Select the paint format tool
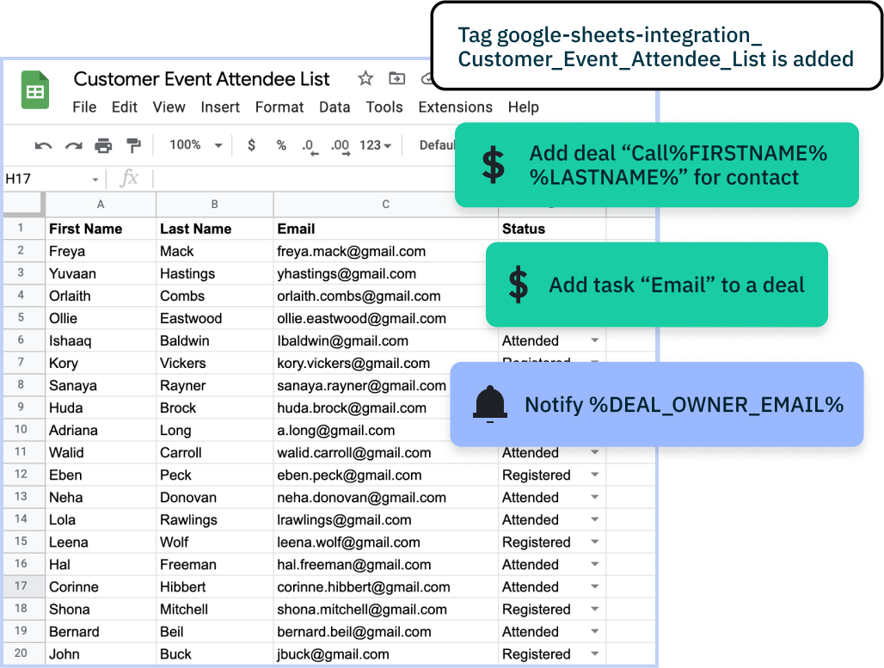Viewport: 884px width, 668px height. [133, 145]
